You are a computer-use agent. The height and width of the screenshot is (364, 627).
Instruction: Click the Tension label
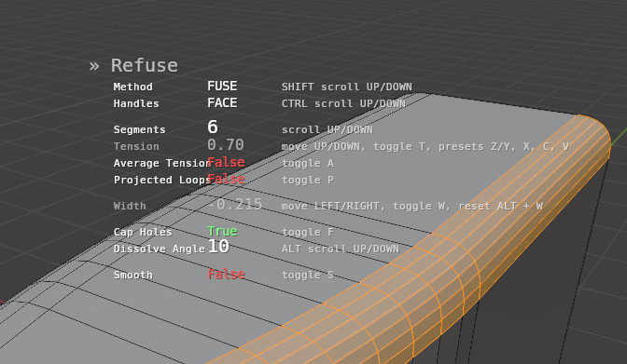click(x=136, y=146)
